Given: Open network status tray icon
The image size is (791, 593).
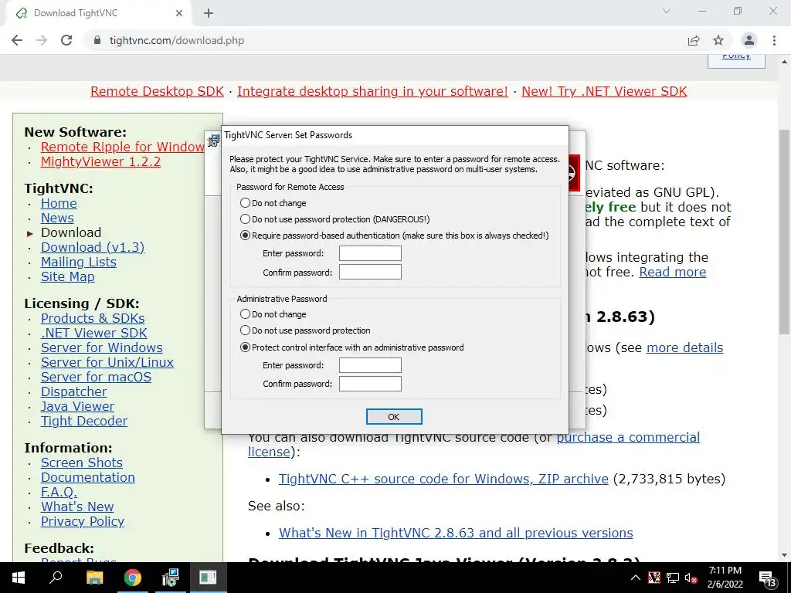Looking at the screenshot, I should pyautogui.click(x=673, y=578).
